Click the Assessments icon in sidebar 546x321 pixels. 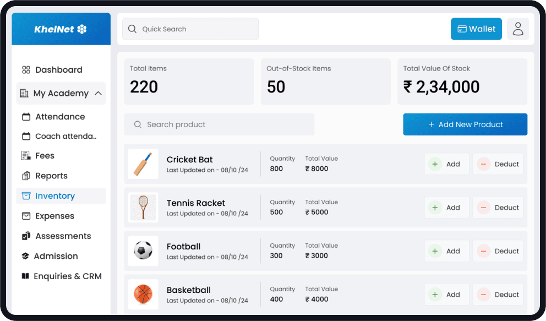coord(25,236)
